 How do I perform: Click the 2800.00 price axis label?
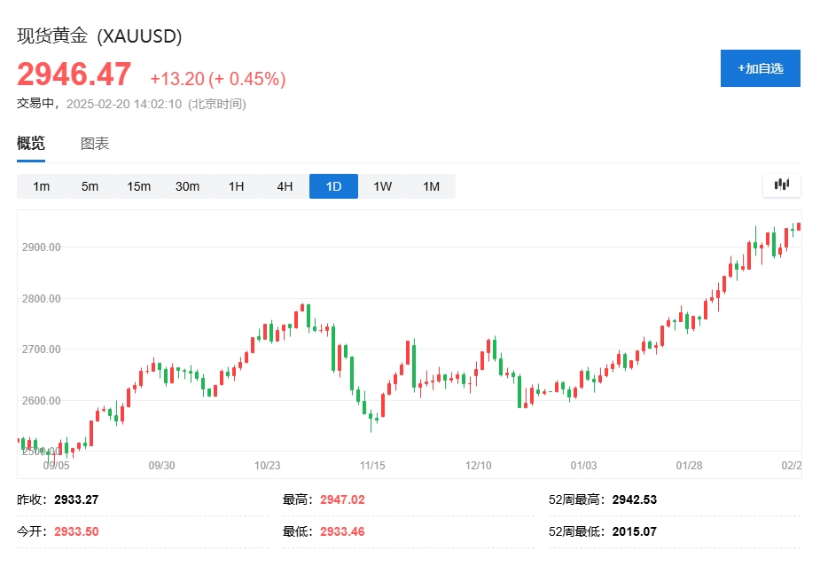(41, 298)
